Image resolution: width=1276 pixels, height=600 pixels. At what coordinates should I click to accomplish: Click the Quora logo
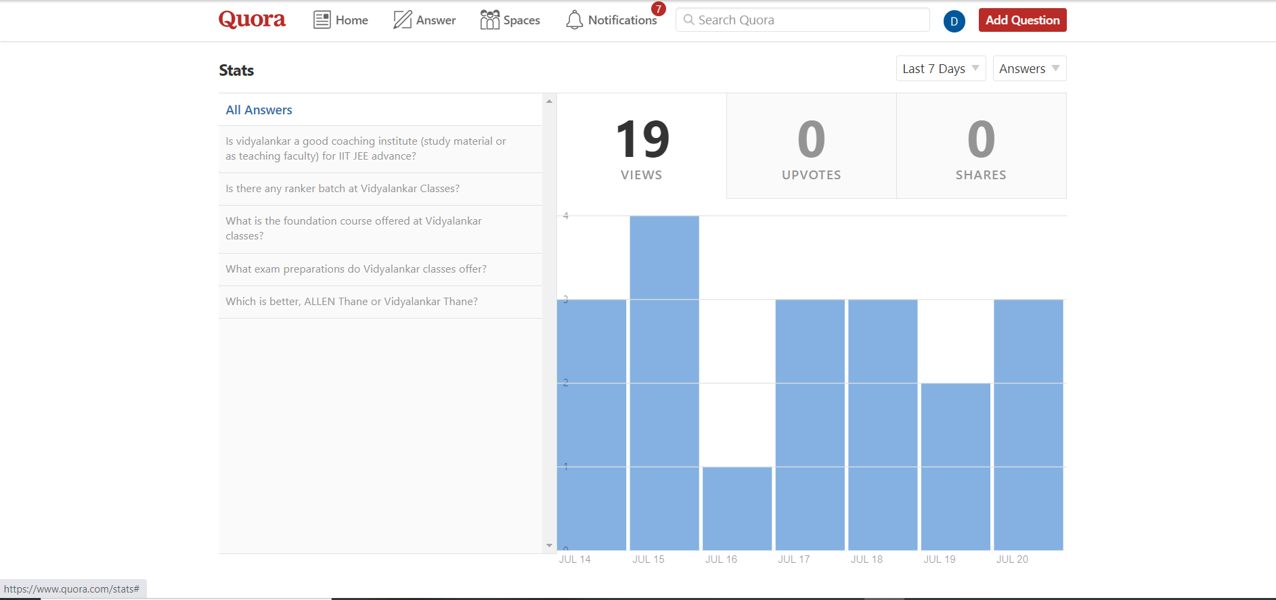(x=252, y=20)
